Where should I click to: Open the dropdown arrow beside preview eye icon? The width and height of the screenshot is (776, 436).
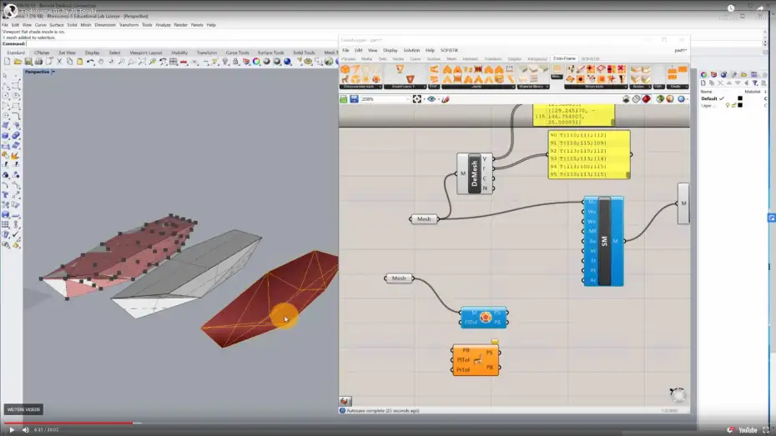click(x=437, y=99)
